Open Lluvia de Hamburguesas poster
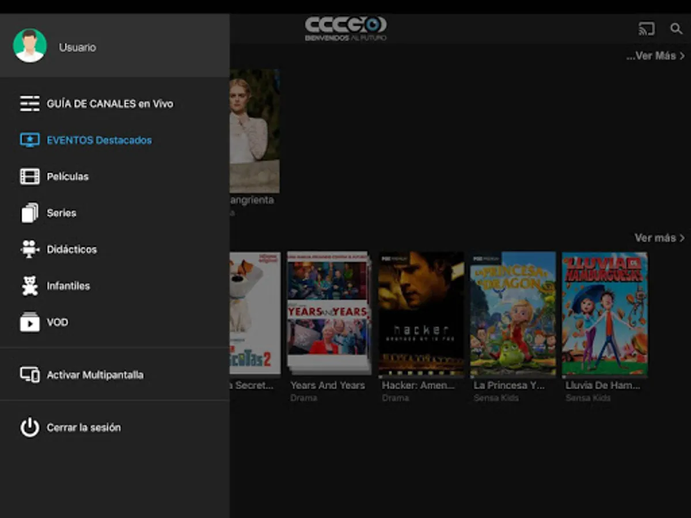Screen dimensions: 691x518 (605, 314)
